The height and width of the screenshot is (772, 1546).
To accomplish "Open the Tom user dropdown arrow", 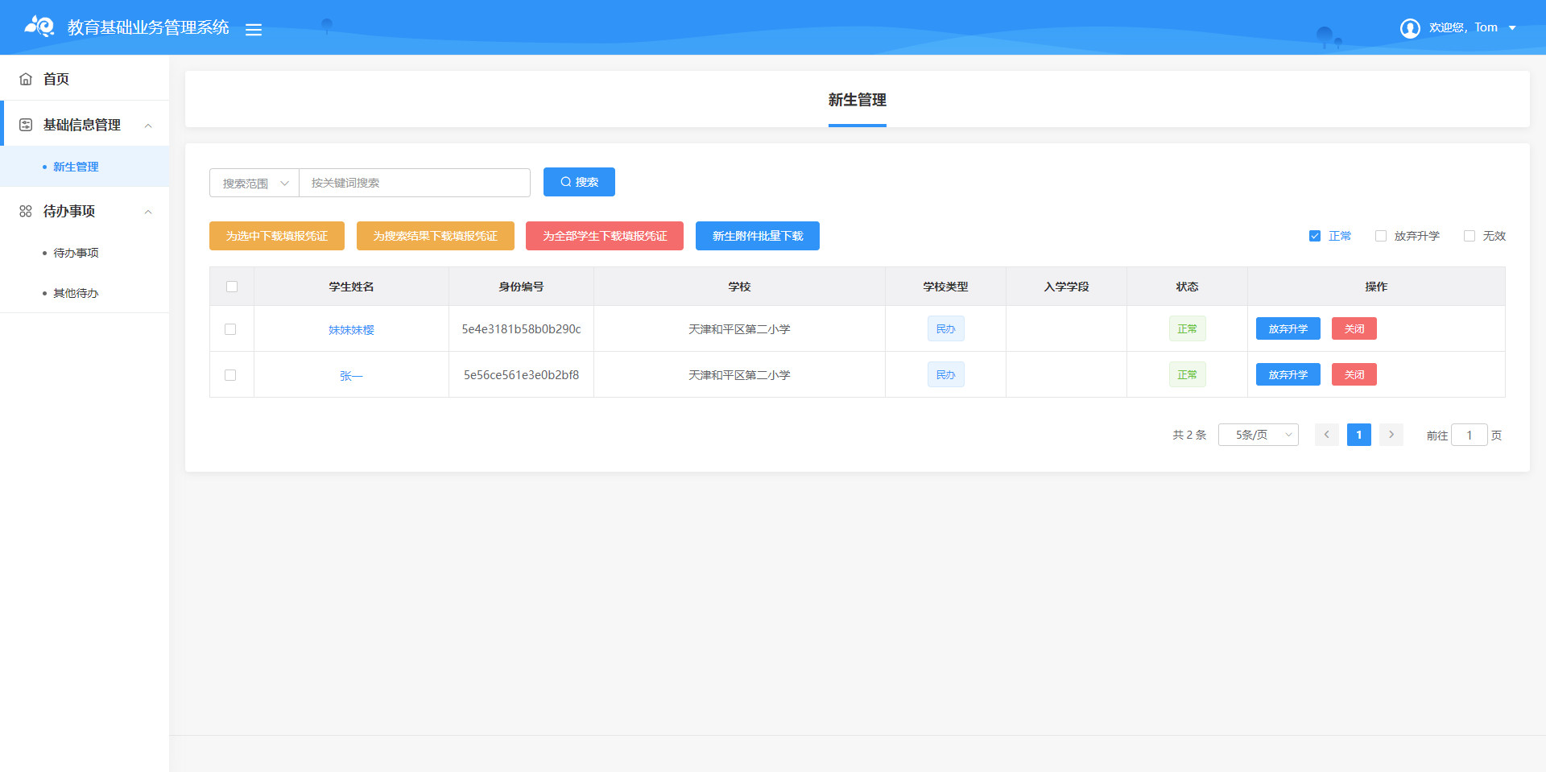I will click(x=1512, y=28).
